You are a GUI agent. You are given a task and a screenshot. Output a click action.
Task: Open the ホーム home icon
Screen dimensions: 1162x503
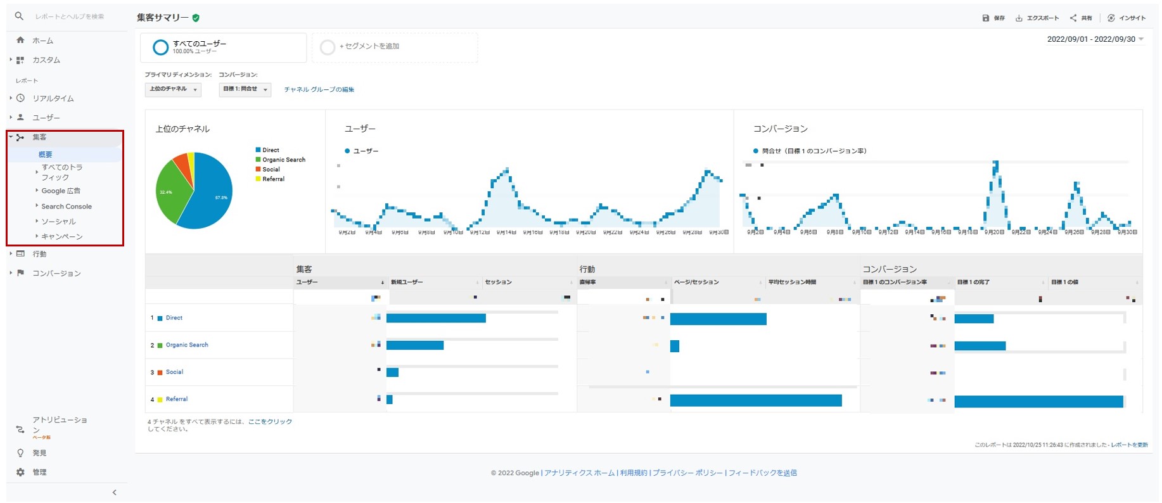(x=20, y=40)
